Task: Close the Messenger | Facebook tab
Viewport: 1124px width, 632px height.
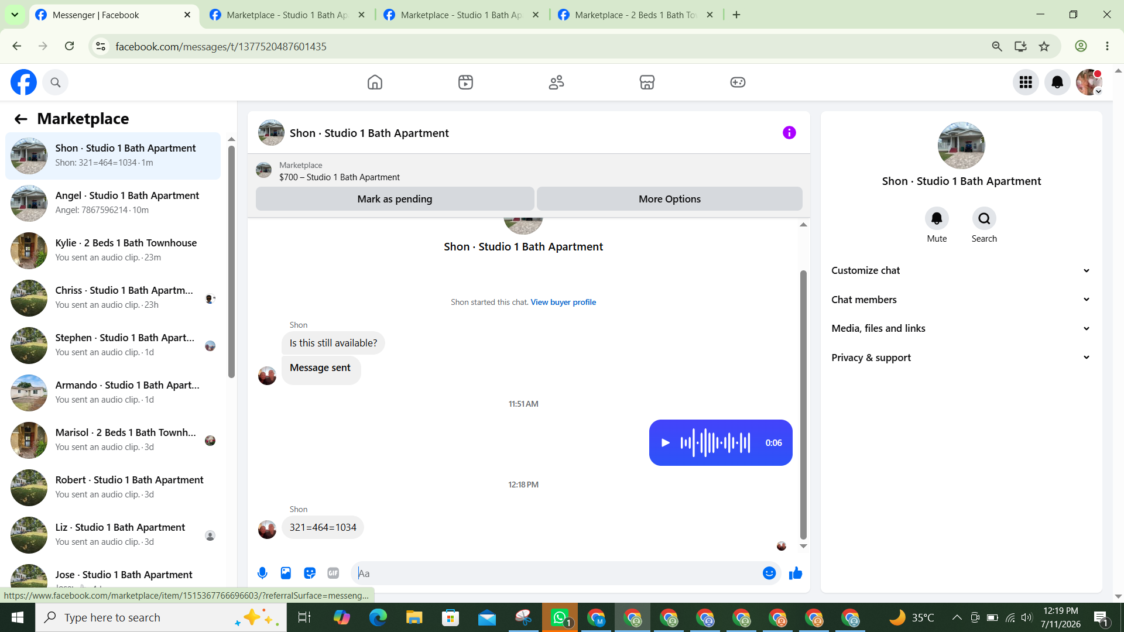Action: point(187,15)
